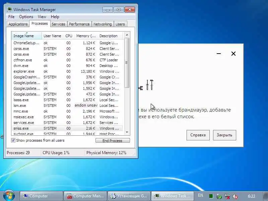Select the GoogleCrashH... process
The height and width of the screenshot is (201, 268).
(x=68, y=77)
